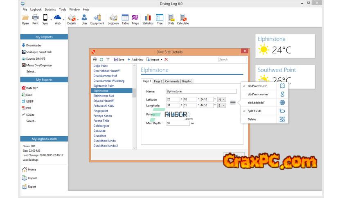The height and width of the screenshot is (198, 342).
Task: Click the Max. Depth input field
Action: 178,123
